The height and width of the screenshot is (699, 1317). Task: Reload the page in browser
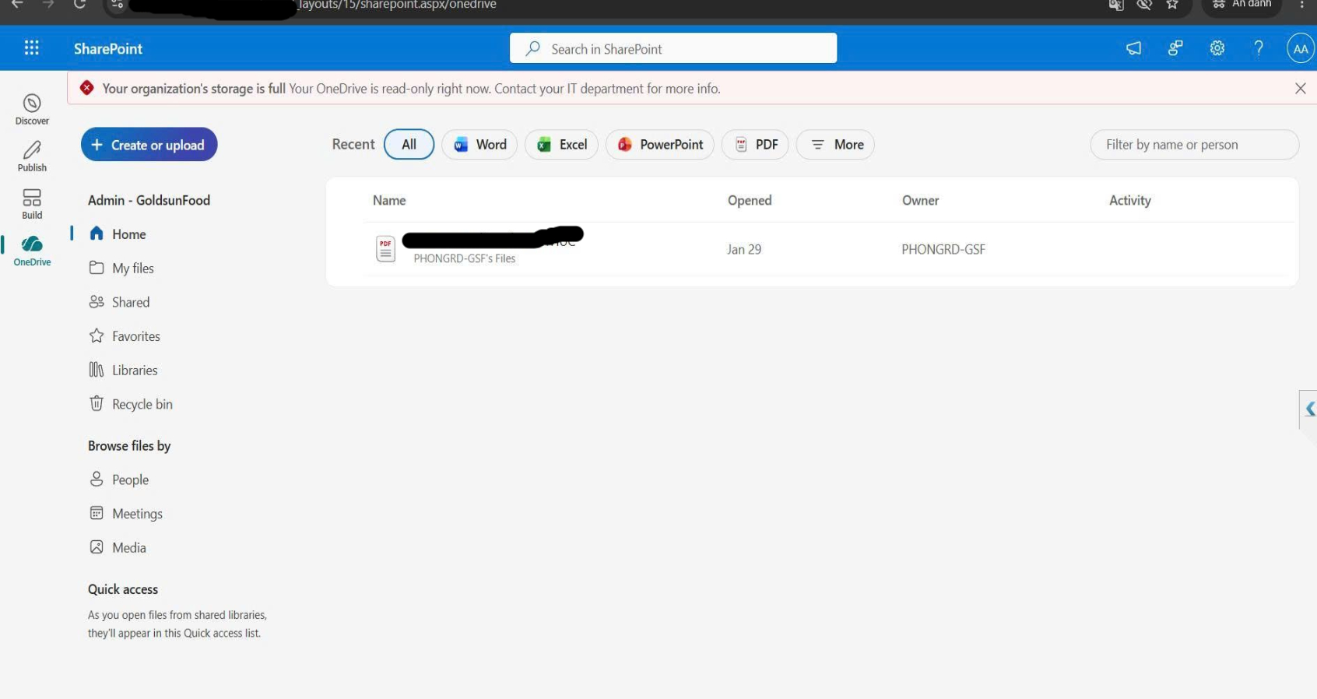click(79, 5)
